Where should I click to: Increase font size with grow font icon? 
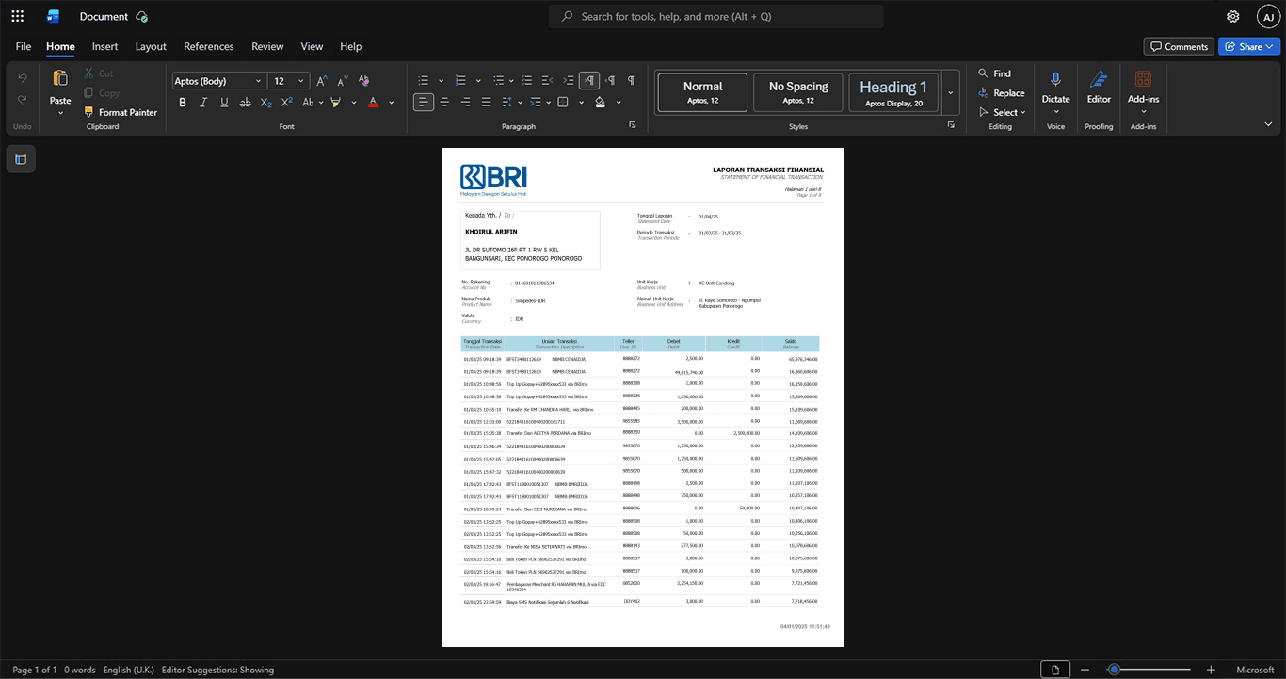coord(321,81)
